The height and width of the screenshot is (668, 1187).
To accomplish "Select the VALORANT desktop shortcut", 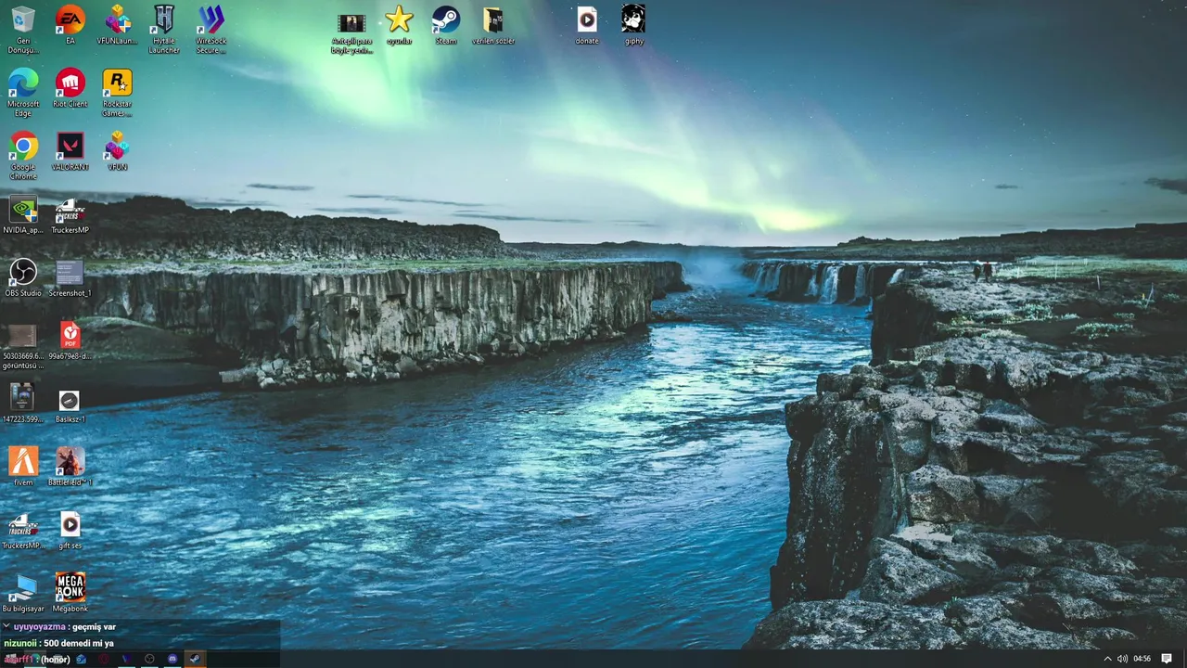I will pyautogui.click(x=70, y=151).
